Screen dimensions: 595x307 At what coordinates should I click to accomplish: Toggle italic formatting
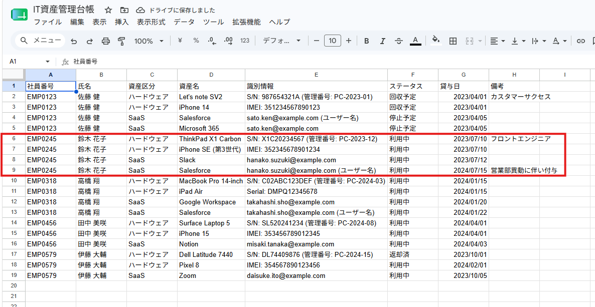(382, 41)
